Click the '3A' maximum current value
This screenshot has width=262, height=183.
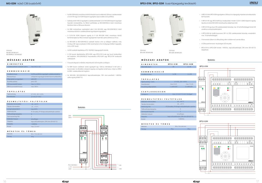[x=173, y=67]
